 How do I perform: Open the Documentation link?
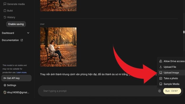click(10, 40)
